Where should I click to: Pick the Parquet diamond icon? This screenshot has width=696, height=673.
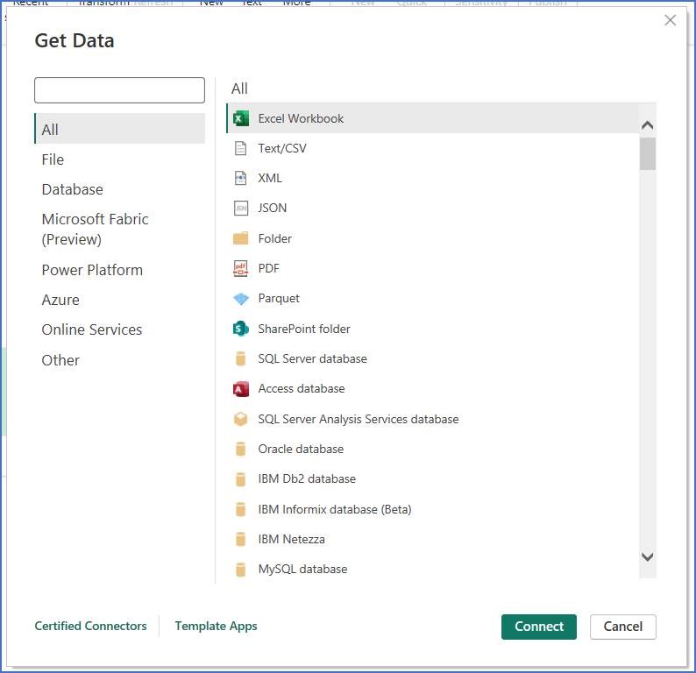(240, 299)
